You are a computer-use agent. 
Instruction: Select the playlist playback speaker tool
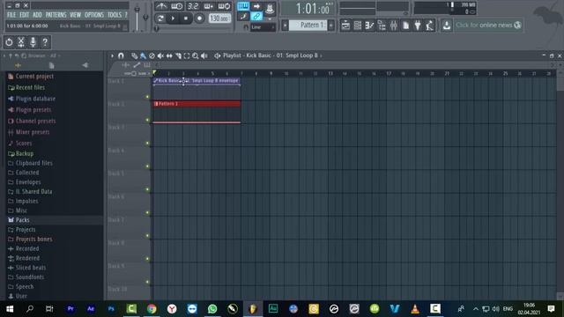[x=204, y=55]
